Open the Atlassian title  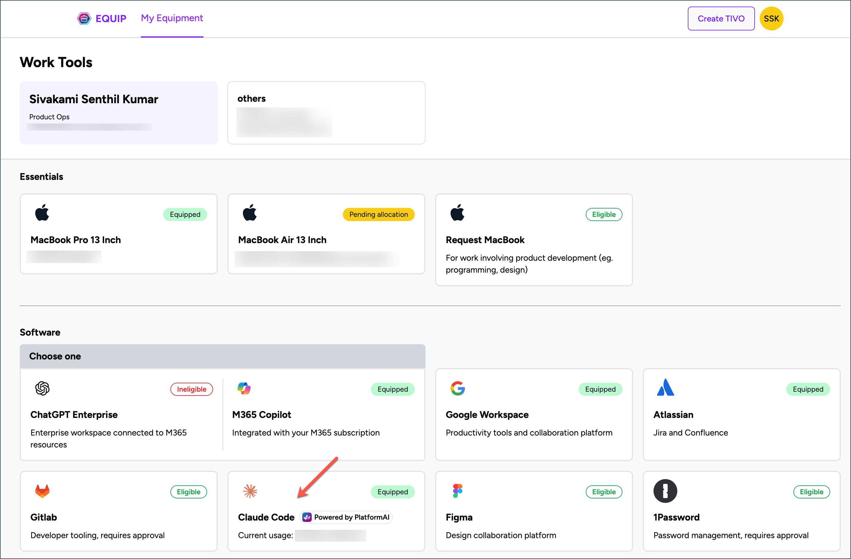click(673, 415)
